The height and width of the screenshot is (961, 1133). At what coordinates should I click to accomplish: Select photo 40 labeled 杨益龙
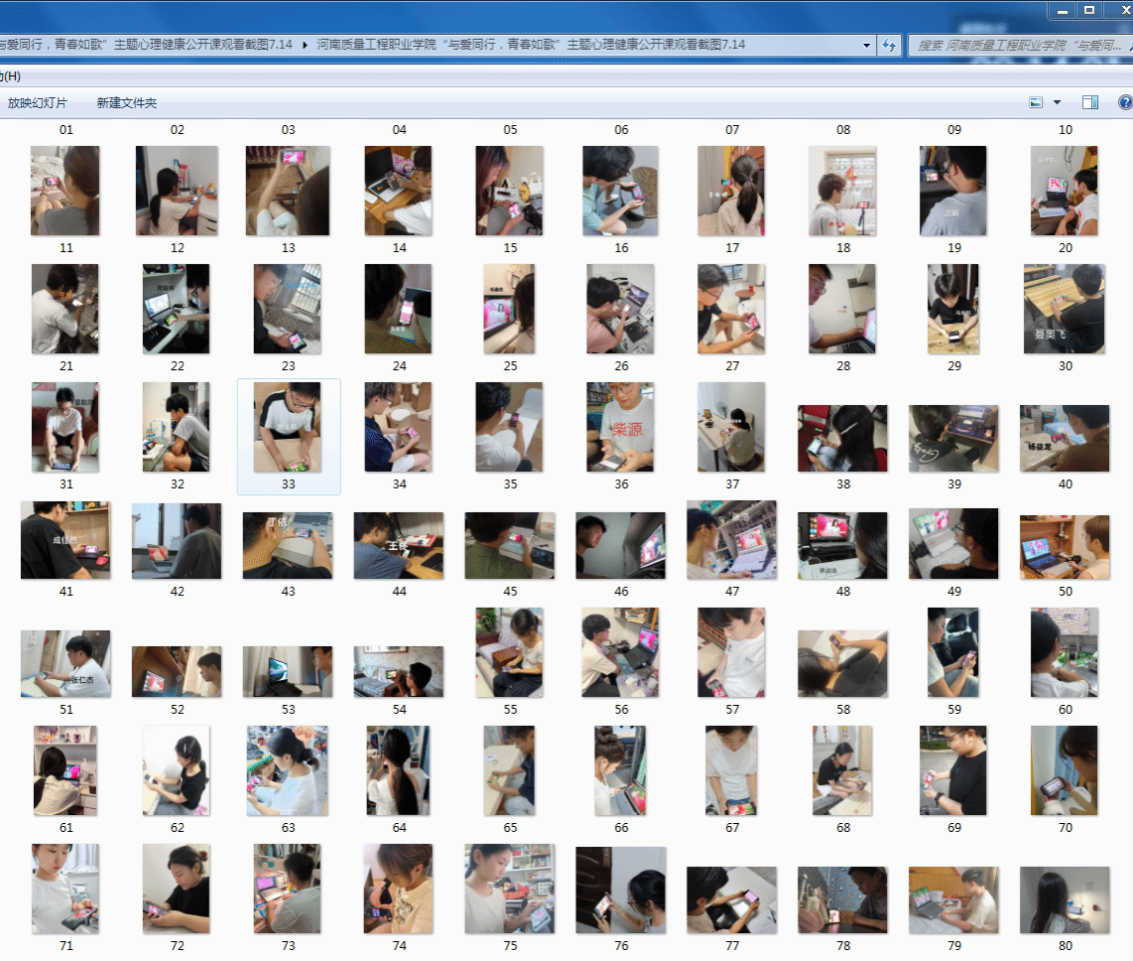click(x=1064, y=439)
